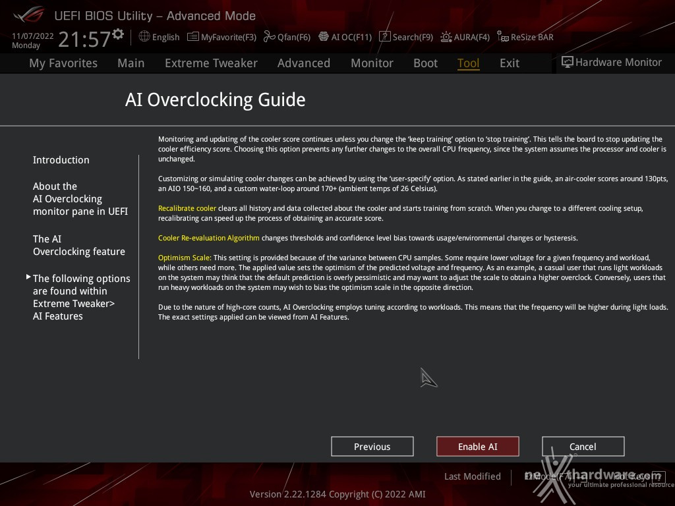Open the Search(F9) question mark icon

point(384,37)
